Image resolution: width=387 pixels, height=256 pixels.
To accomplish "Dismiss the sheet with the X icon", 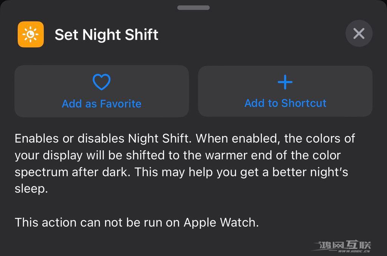I will pos(359,34).
